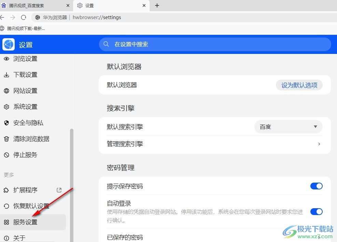Toggle the 提示保存密码 switch
This screenshot has width=337, height=242.
click(x=317, y=186)
